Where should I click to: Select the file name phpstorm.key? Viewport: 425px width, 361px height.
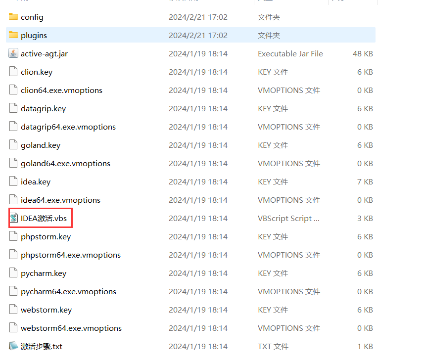click(46, 237)
